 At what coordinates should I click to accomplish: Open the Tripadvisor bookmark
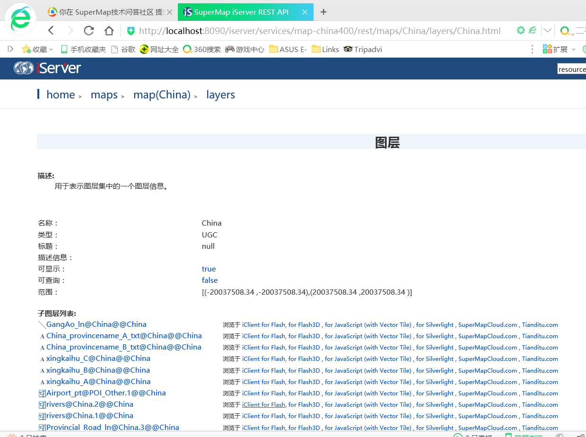click(x=363, y=49)
